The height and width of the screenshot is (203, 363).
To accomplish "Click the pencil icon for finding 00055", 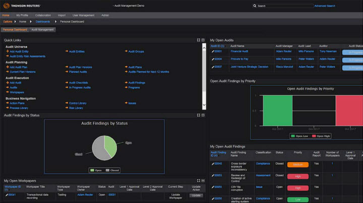I will pyautogui.click(x=213, y=187).
